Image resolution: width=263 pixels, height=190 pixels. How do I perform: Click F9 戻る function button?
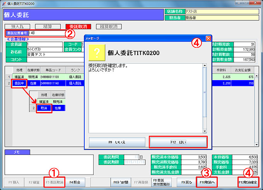(x=187, y=182)
